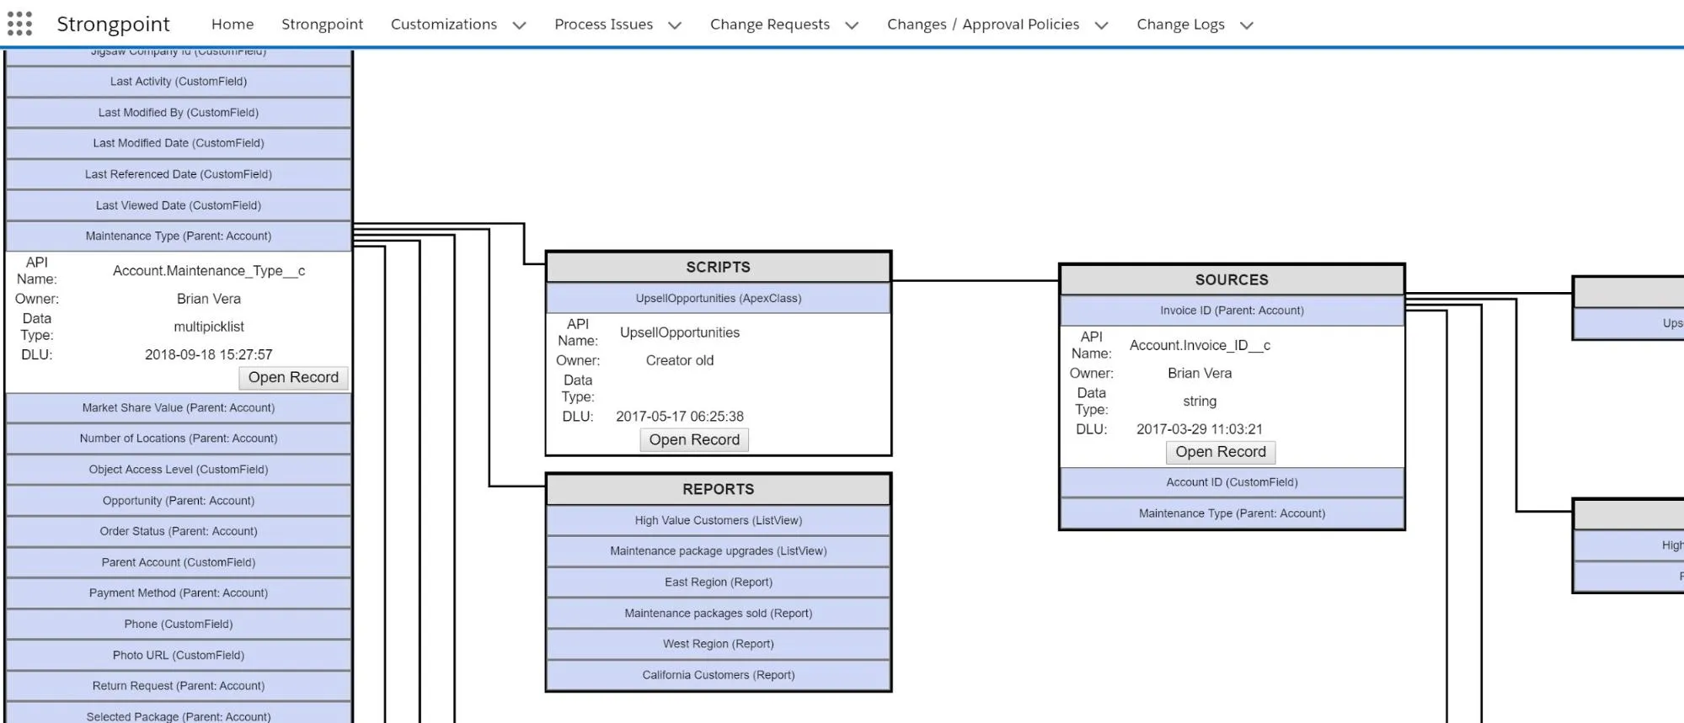Viewport: 1684px width, 723px height.
Task: Select Last Referenced Date (CustomField) row
Action: [179, 174]
